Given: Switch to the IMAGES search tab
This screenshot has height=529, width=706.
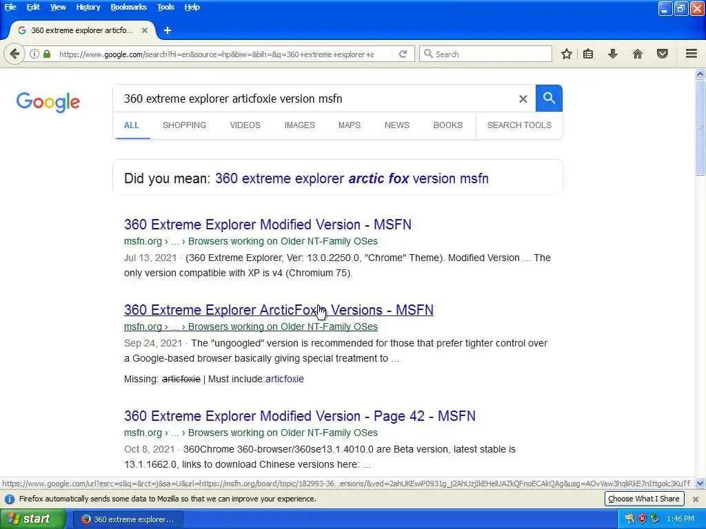Looking at the screenshot, I should (x=299, y=125).
